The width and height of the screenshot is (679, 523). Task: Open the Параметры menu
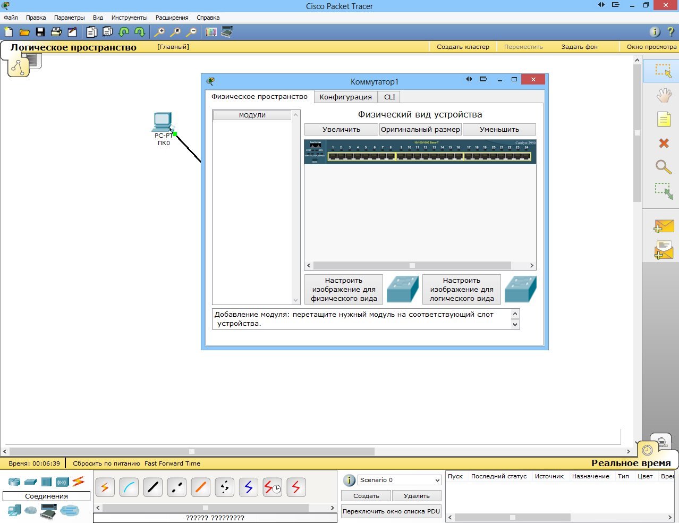[69, 18]
